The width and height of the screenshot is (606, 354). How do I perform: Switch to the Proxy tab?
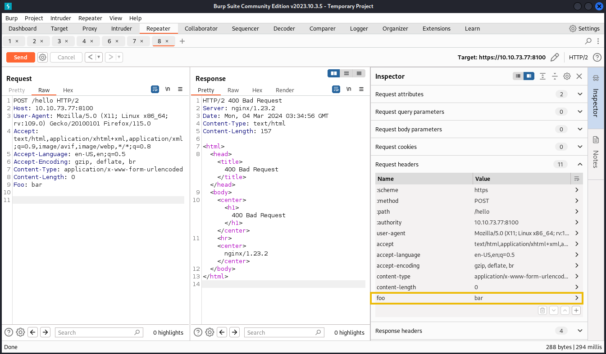coord(90,28)
